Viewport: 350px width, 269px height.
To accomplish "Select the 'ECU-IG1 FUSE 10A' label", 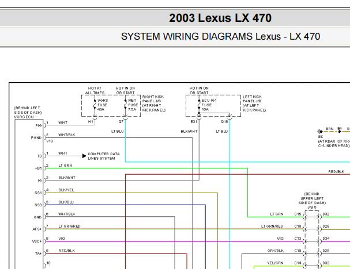I will coord(209,105).
